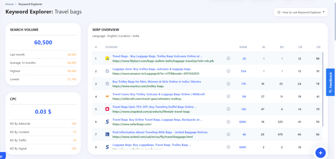Click the blue plus floating button

click(x=320, y=152)
